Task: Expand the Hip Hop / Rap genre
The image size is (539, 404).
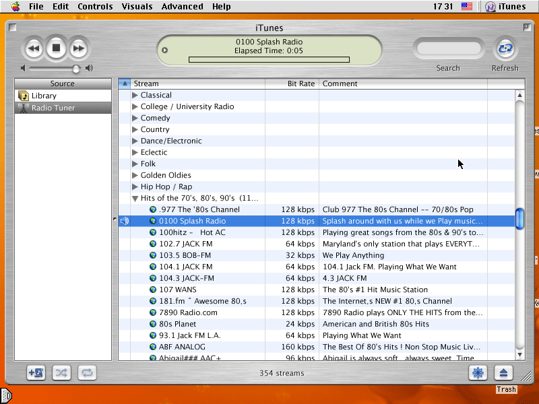Action: (135, 187)
